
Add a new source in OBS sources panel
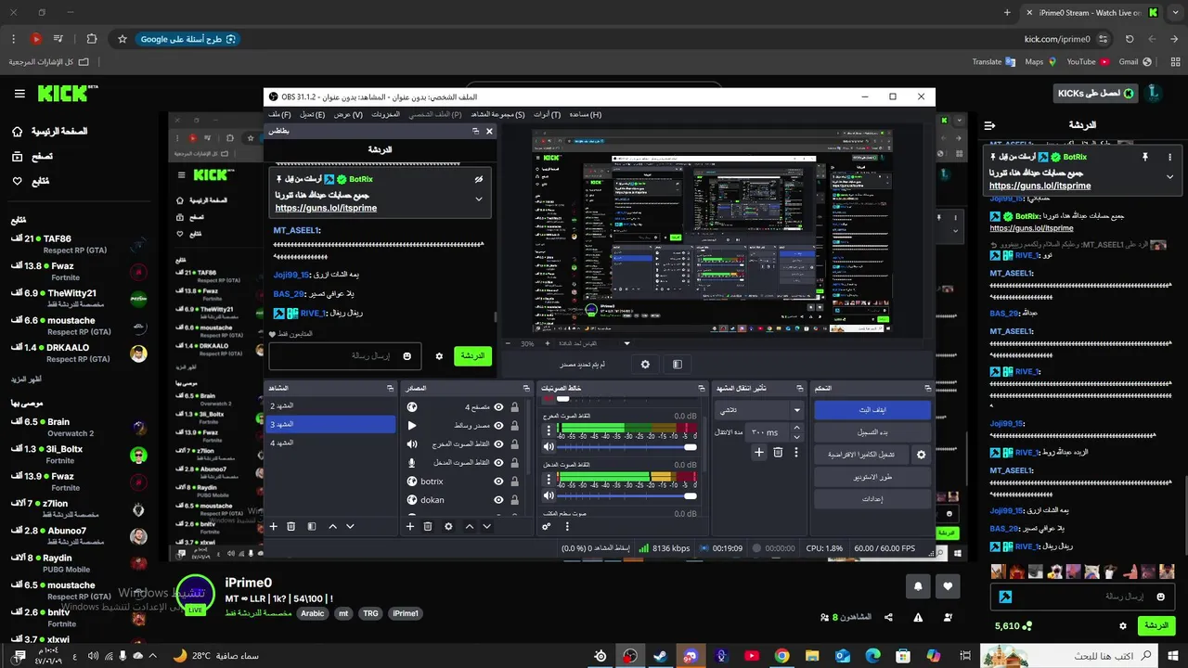[x=410, y=526]
